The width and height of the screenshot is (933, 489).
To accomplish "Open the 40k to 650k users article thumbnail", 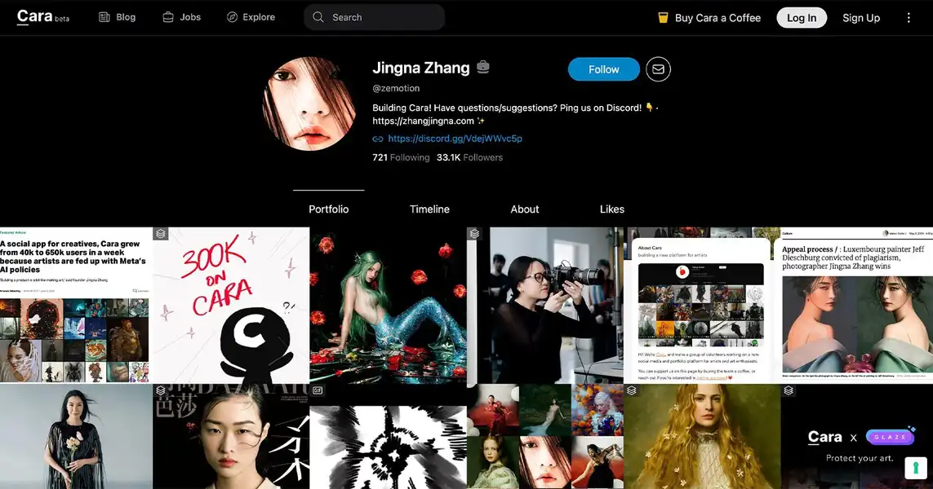I will click(74, 305).
